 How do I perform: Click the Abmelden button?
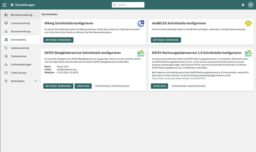point(83,86)
